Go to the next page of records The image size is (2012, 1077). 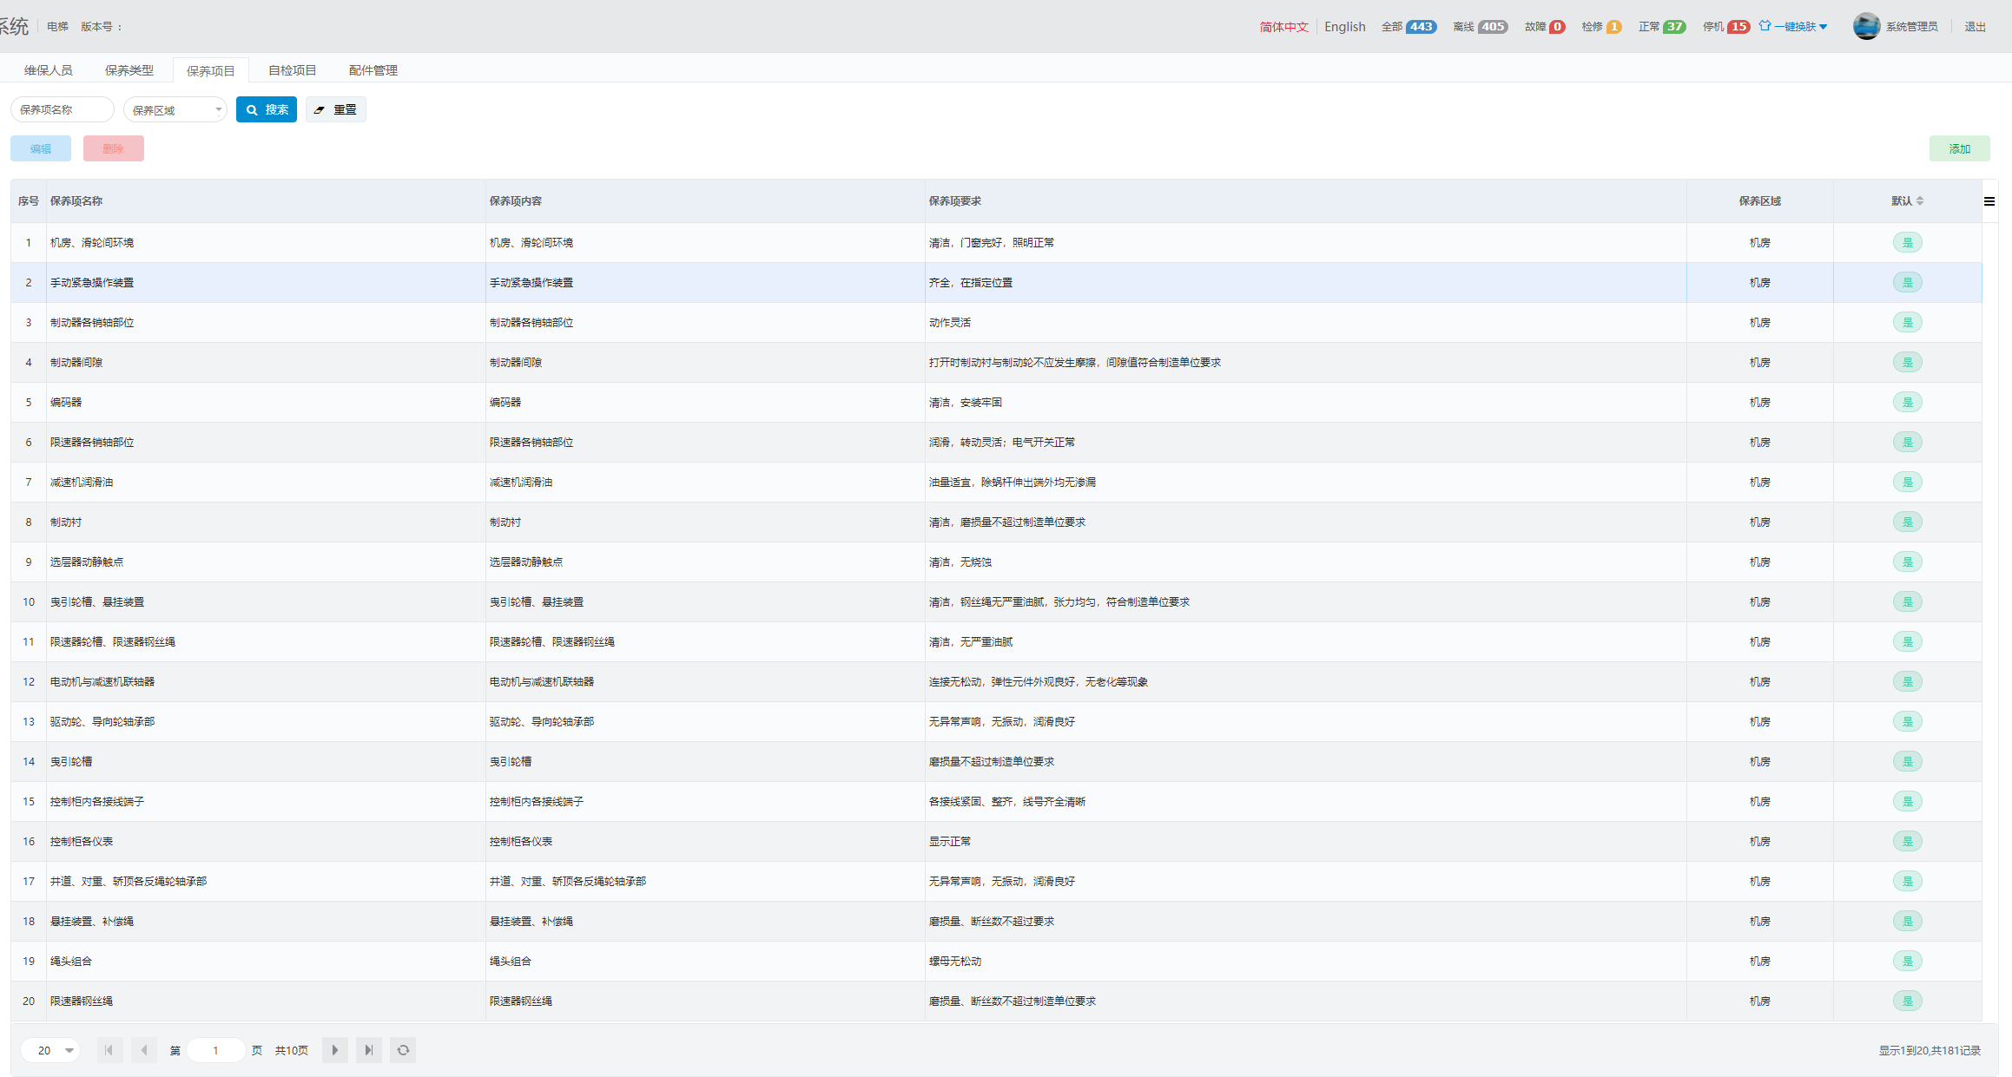pyautogui.click(x=334, y=1050)
